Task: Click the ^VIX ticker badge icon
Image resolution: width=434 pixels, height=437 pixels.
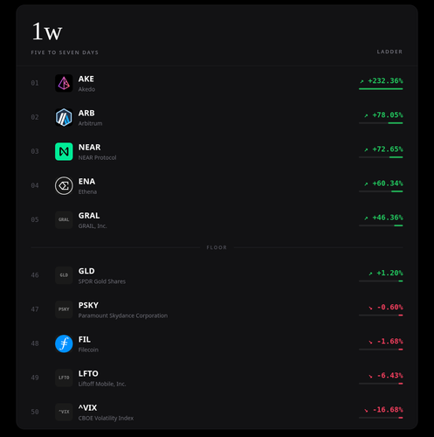Action: click(x=64, y=412)
